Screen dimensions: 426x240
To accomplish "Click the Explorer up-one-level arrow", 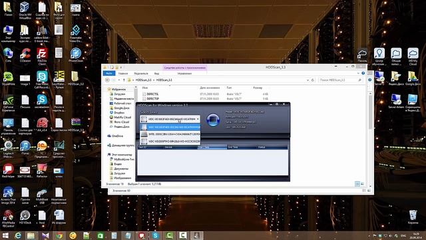I will click(124, 80).
